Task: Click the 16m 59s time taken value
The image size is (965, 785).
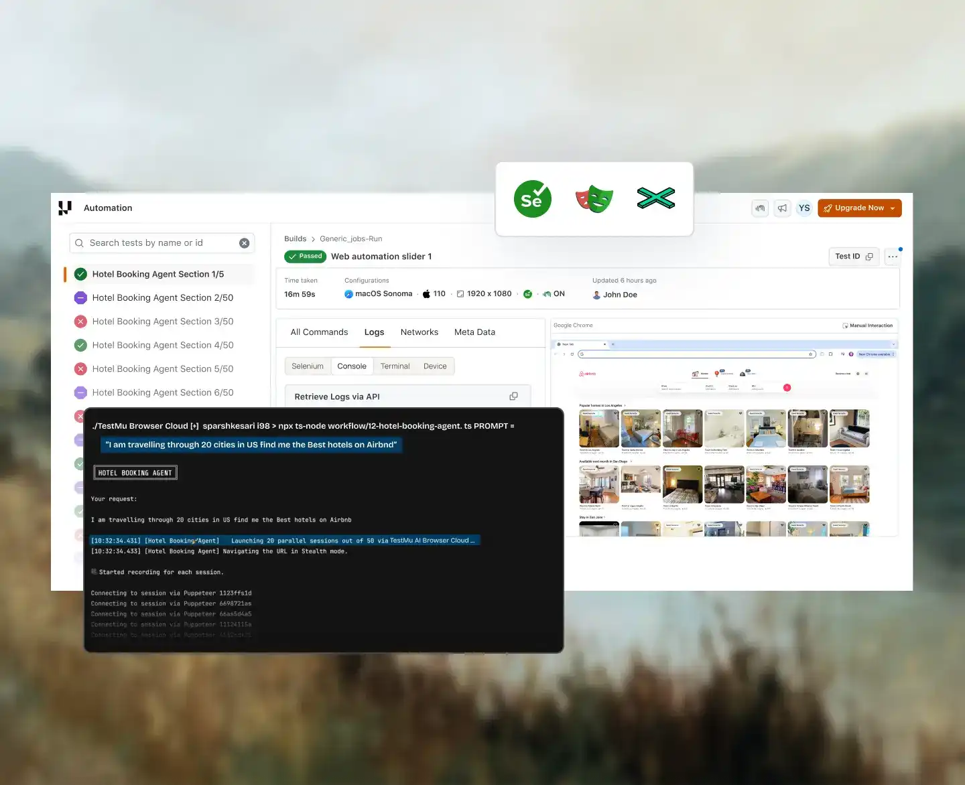Action: [x=300, y=294]
